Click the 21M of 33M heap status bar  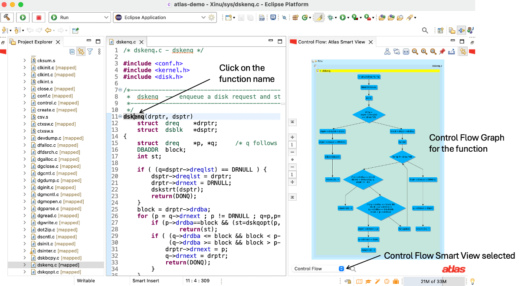coord(433,281)
